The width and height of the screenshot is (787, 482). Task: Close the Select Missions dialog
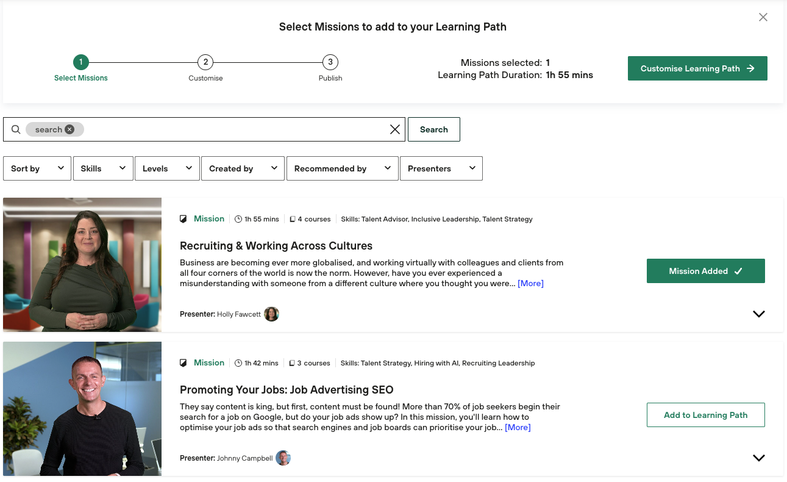[763, 18]
